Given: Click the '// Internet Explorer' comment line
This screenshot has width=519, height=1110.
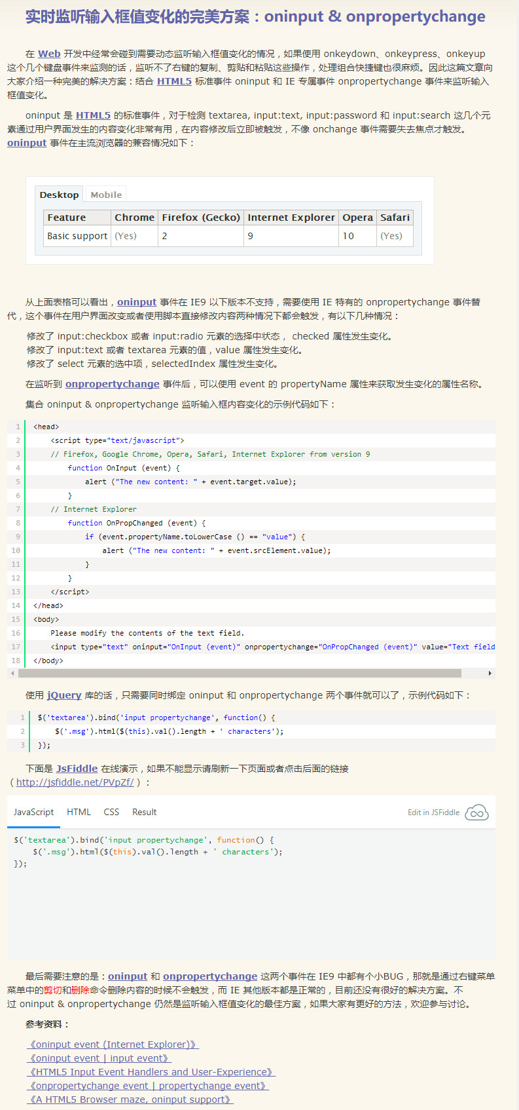Looking at the screenshot, I should pyautogui.click(x=94, y=509).
